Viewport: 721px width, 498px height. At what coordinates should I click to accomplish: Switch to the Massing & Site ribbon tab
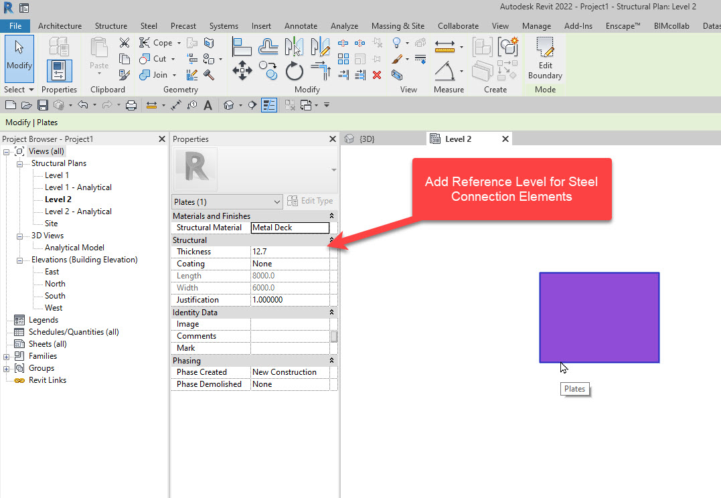point(398,25)
